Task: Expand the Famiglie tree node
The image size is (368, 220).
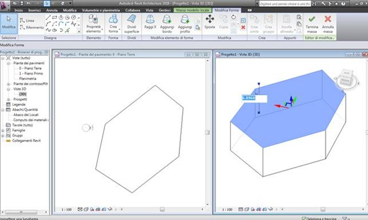Action: coord(3,130)
